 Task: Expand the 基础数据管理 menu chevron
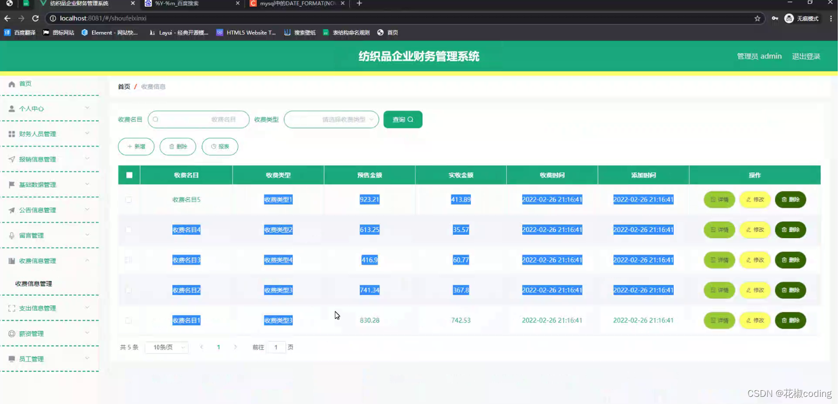87,184
